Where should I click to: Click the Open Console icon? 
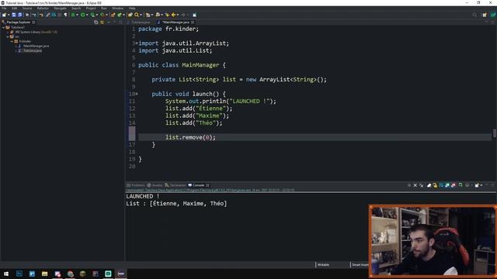click(477, 185)
